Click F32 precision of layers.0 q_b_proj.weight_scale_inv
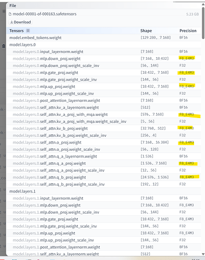This screenshot has height=260, width=205. (183, 184)
